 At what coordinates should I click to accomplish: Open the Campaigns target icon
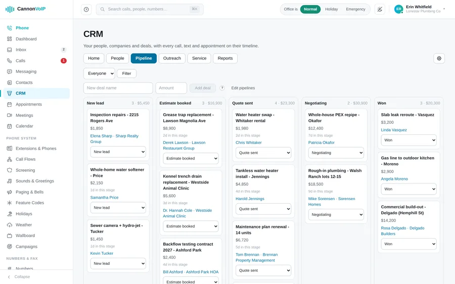pyautogui.click(x=10, y=246)
